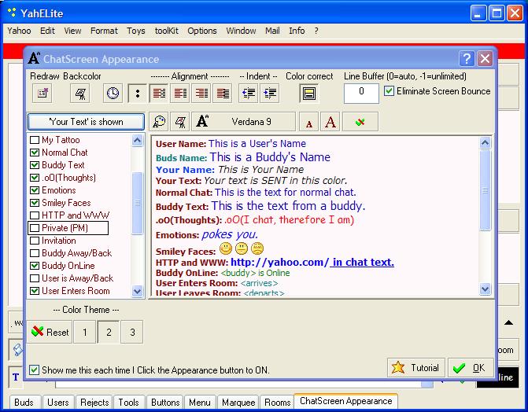Click the clock timestamp icon
This screenshot has width=528, height=412.
tap(113, 93)
